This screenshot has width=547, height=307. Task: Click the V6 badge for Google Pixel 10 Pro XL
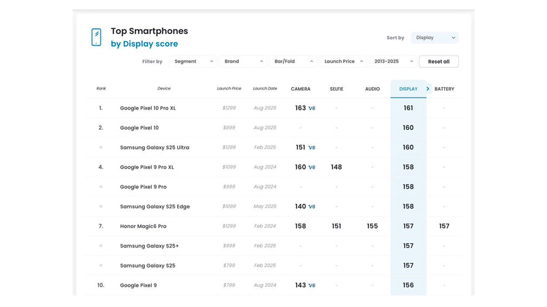[x=312, y=108]
